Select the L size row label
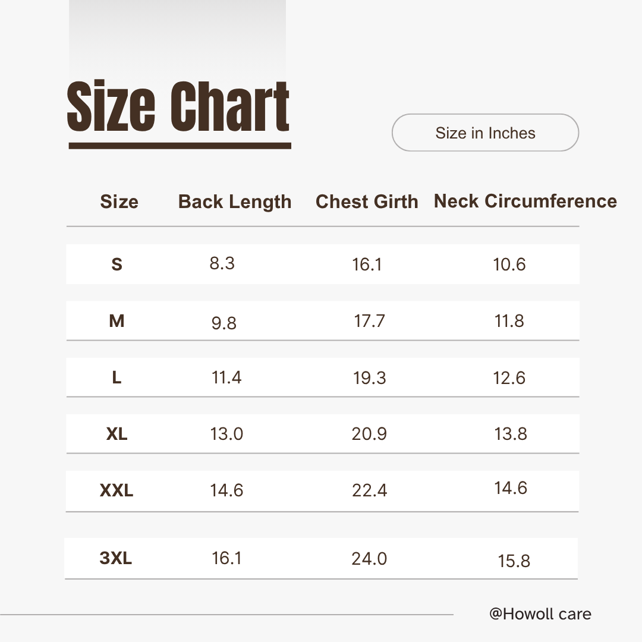 [x=117, y=377]
